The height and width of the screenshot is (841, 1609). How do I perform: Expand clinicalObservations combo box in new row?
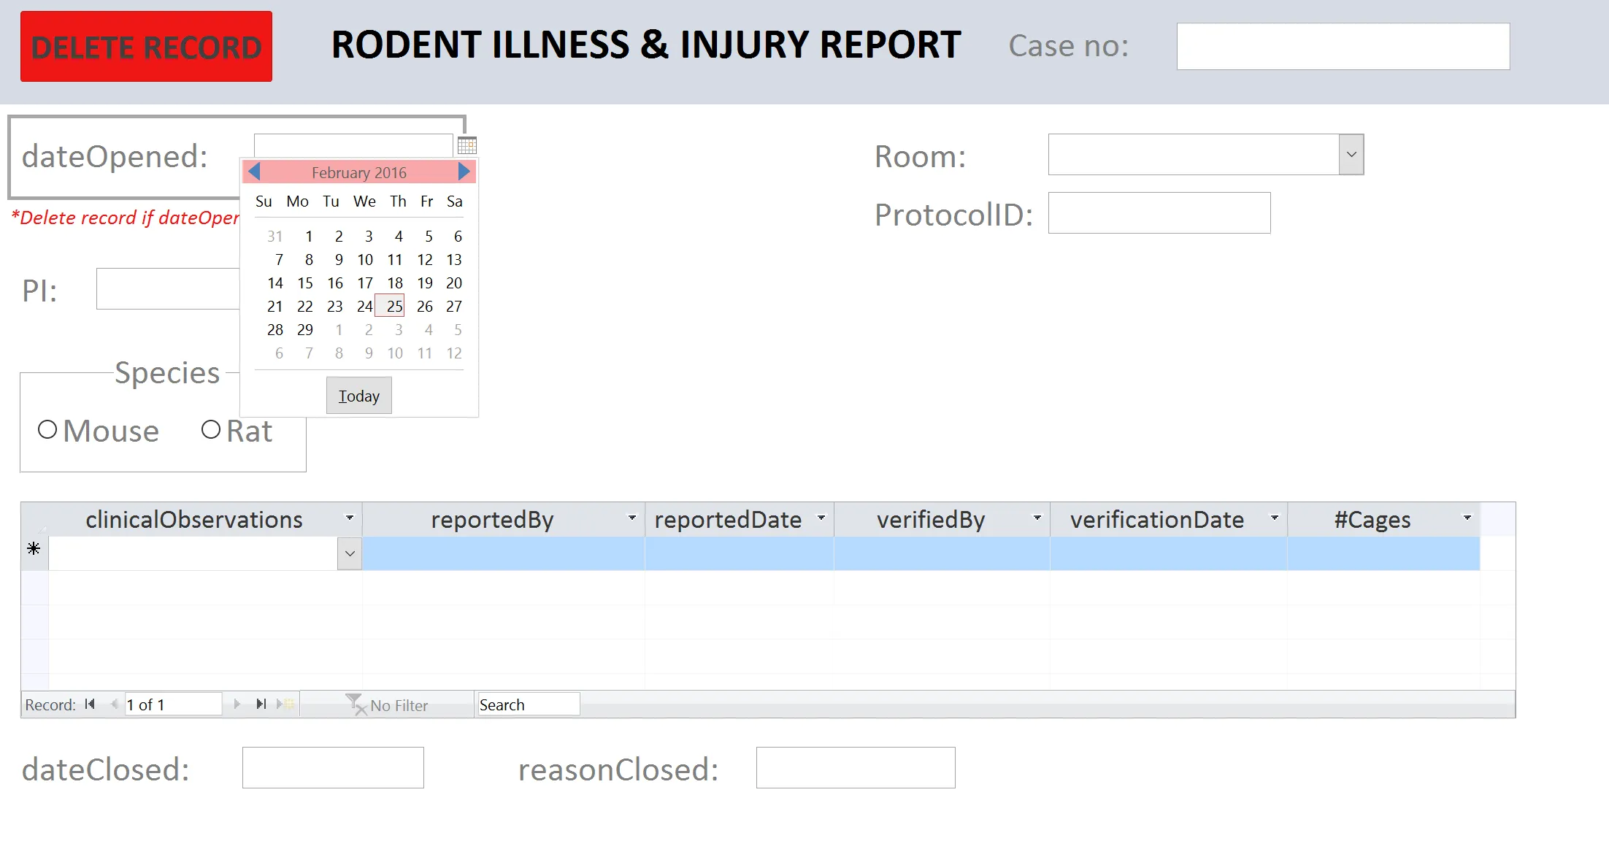point(350,554)
